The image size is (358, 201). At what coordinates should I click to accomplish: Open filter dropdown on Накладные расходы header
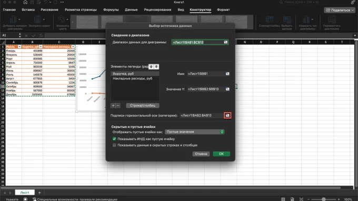tap(73, 47)
